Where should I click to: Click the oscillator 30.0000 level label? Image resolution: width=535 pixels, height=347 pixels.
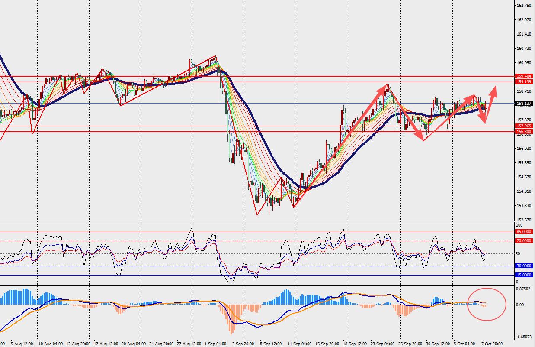[524, 266]
